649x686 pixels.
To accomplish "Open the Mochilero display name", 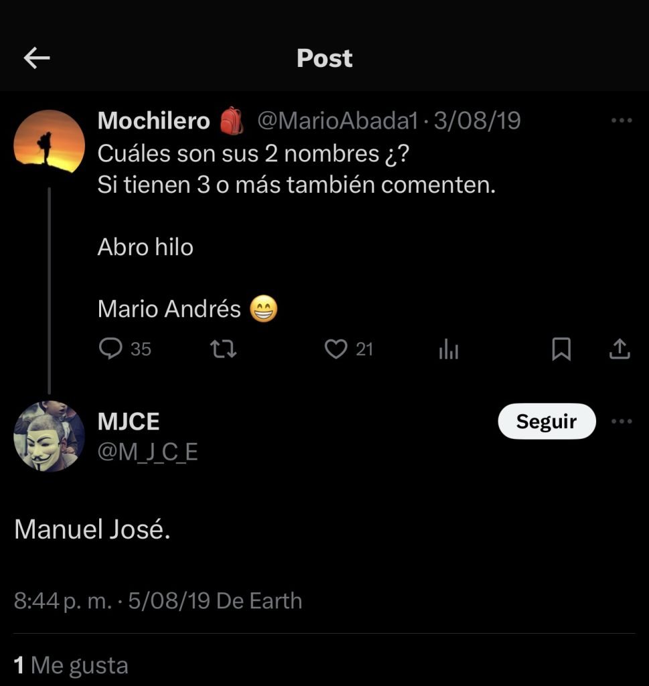I will [154, 121].
